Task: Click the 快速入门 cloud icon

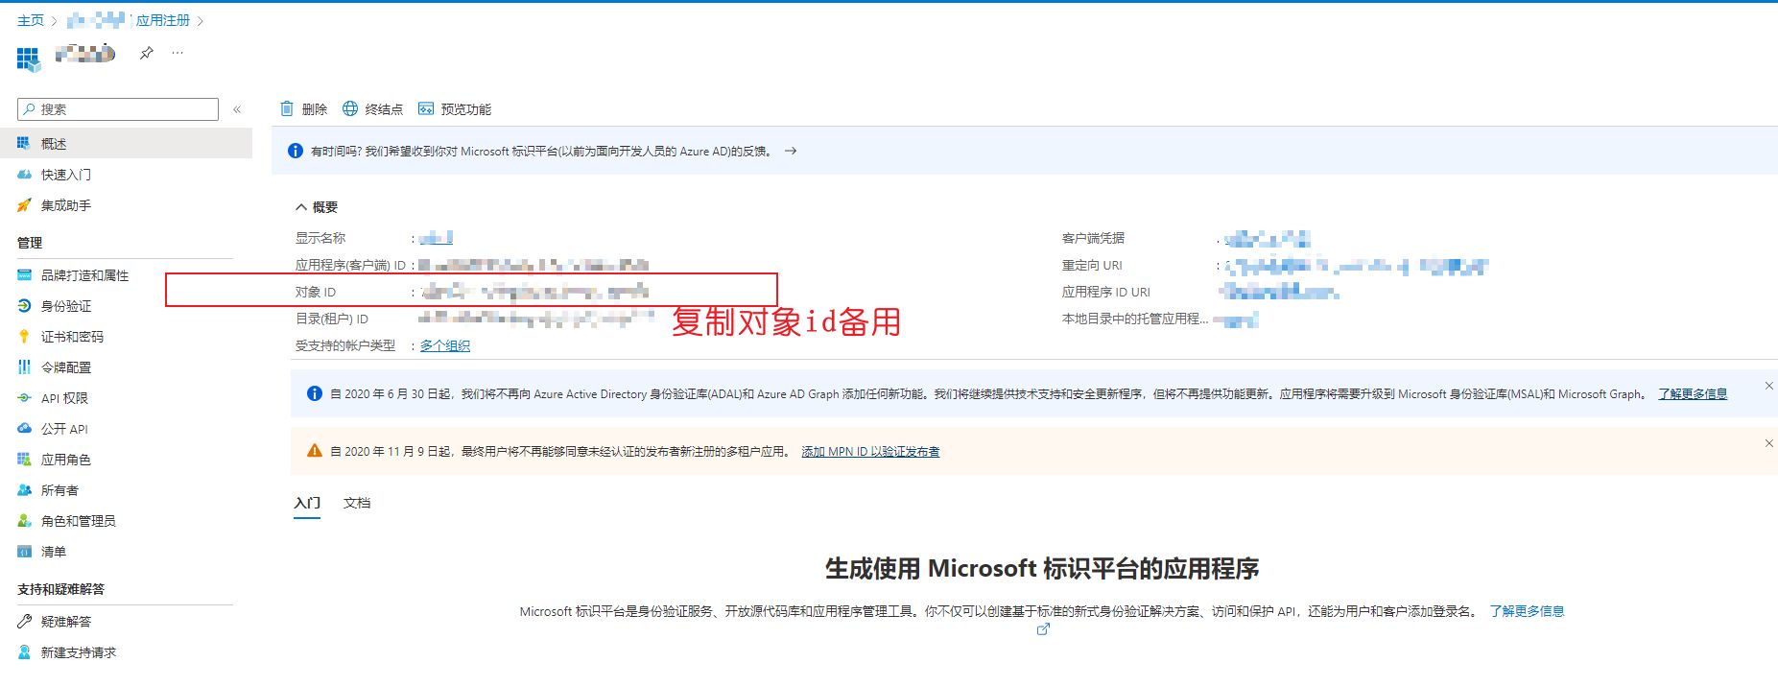Action: [x=24, y=175]
